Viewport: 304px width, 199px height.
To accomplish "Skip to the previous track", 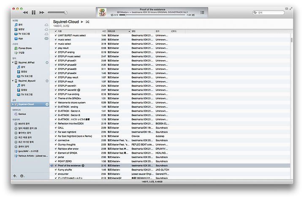I will (x=25, y=13).
